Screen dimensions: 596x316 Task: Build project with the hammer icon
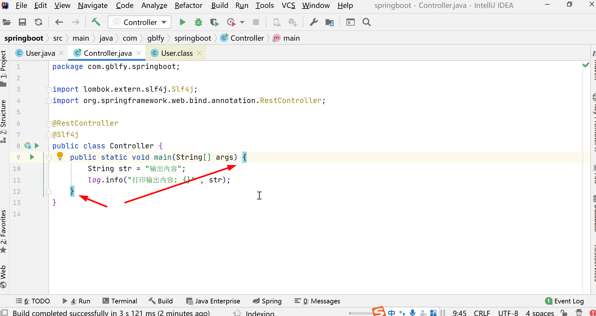[x=96, y=22]
